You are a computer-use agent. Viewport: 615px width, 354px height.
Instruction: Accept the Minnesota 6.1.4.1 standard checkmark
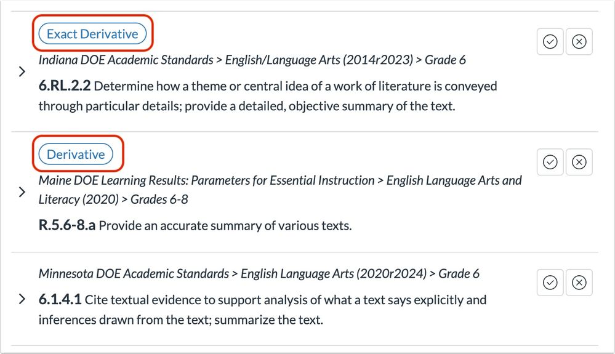coord(550,282)
